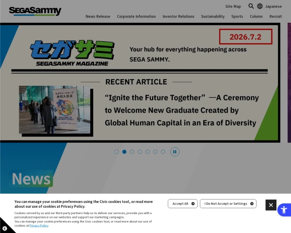The height and width of the screenshot is (233, 291).
Task: Click the globe language icon
Action: [260, 6]
